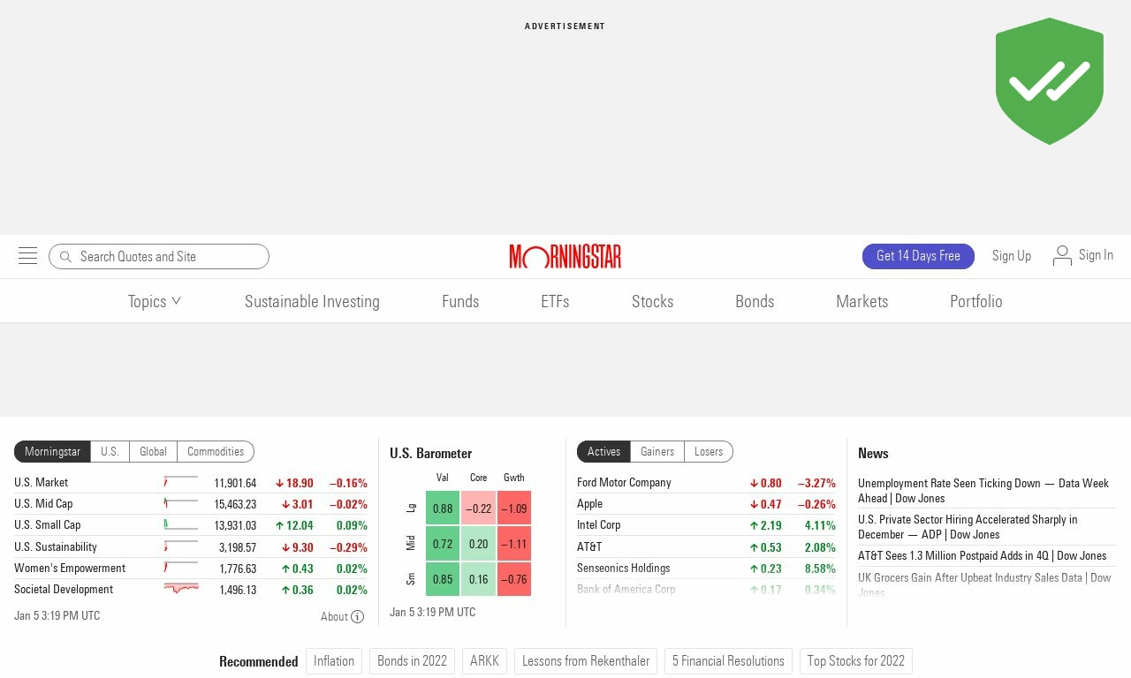Read AT&T 1.3 Million Postpaid Adds article

(982, 555)
